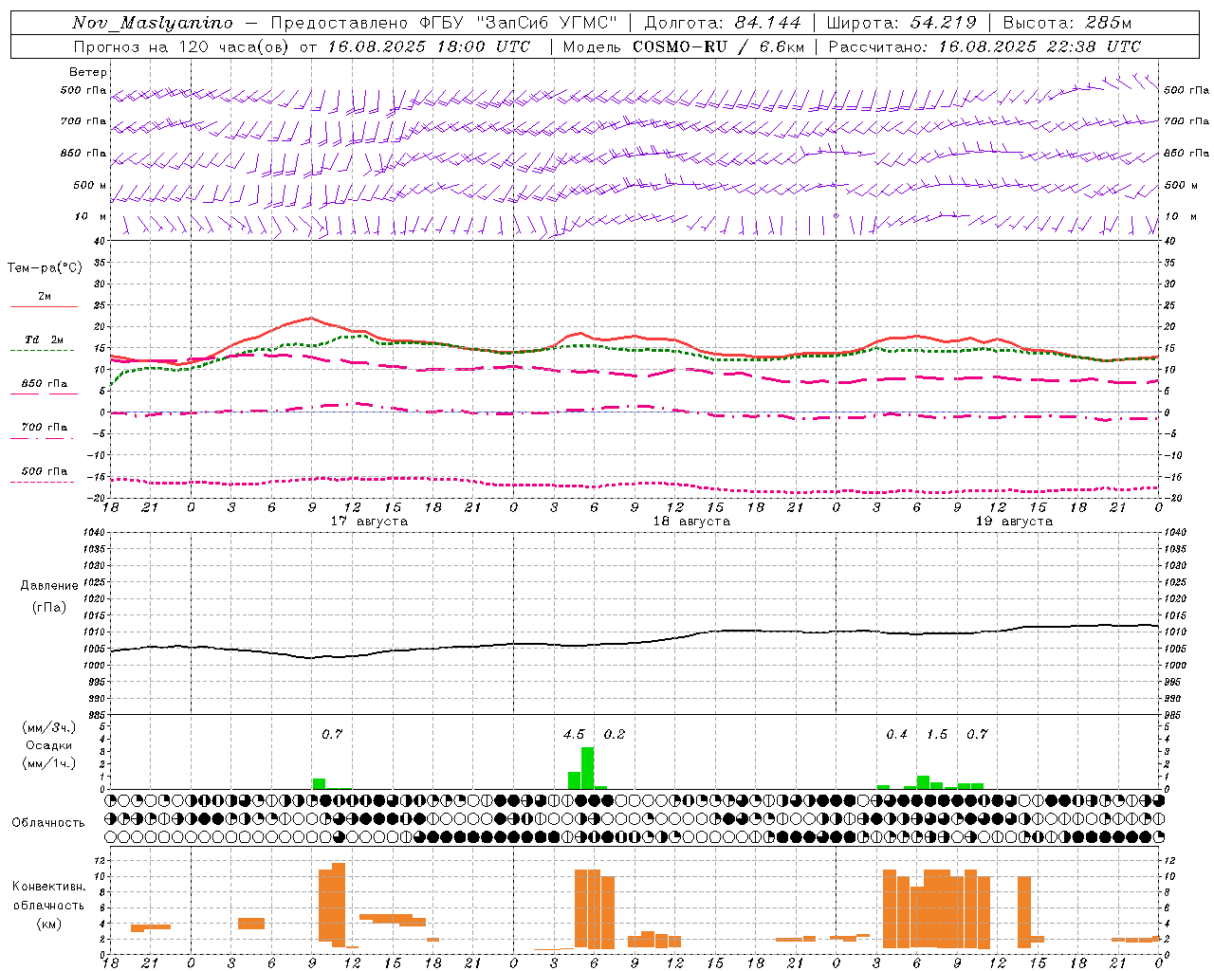Click the (мм/1ч.) precipitation unit label
Viewport: 1214px width, 971px height.
(49, 763)
